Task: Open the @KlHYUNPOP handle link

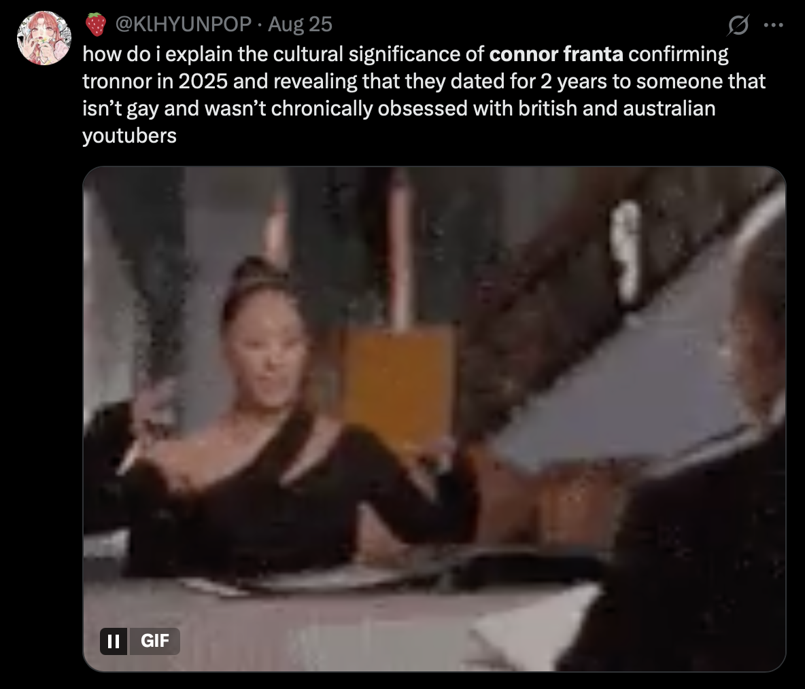Action: point(184,24)
